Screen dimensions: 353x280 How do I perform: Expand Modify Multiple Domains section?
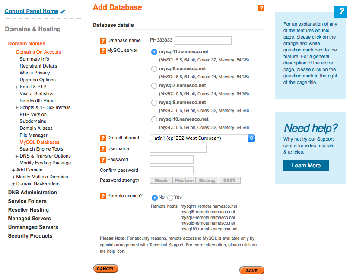pyautogui.click(x=13, y=177)
